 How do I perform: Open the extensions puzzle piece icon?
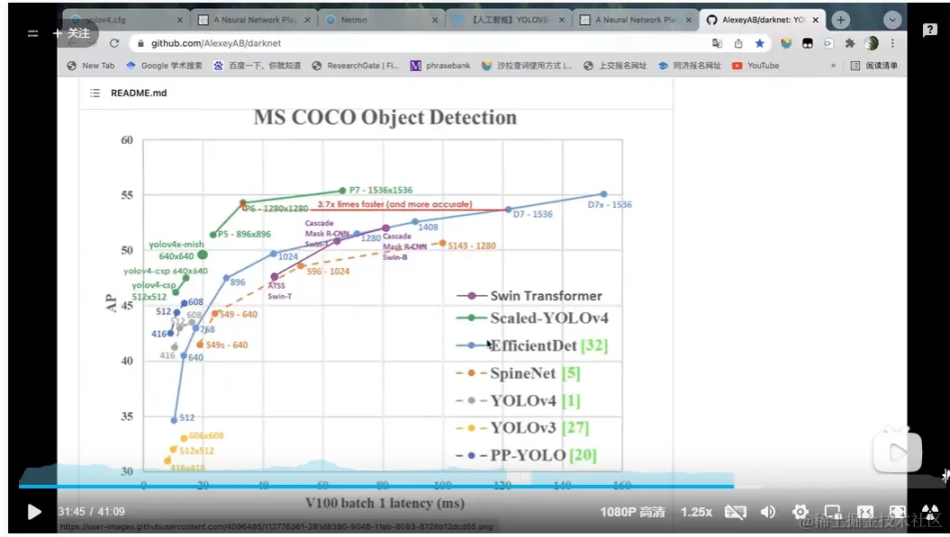850,43
